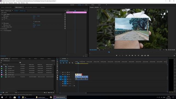The image size is (176, 99).
Task: Open the Window menu
Action: click(23, 3)
